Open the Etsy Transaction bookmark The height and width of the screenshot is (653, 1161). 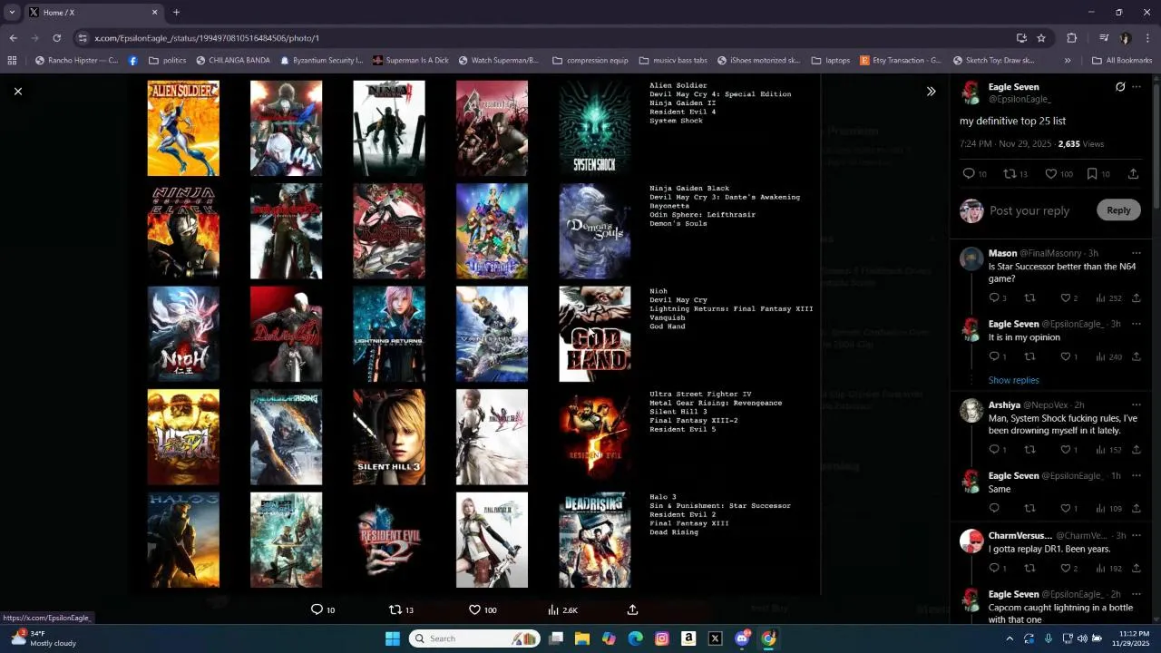pyautogui.click(x=900, y=61)
